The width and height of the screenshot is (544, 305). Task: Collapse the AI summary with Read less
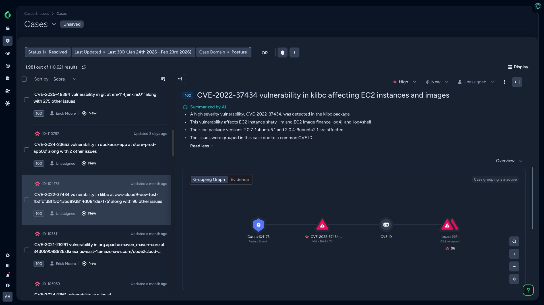point(201,146)
